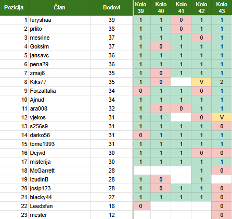The image size is (232, 219).
Task: Select McGarrett's empty Kolo 39 cell
Action: point(143,171)
